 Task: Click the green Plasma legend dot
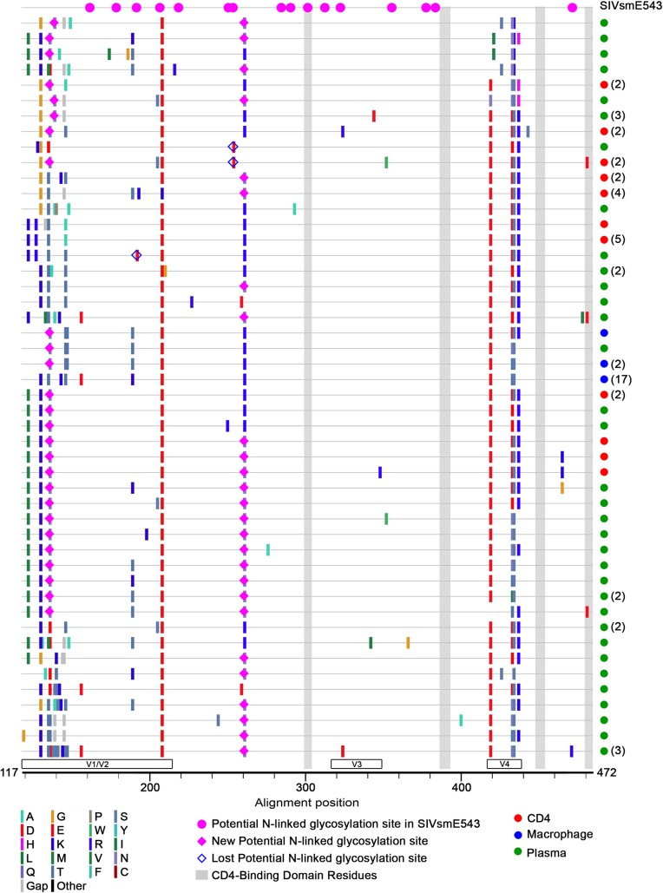(518, 852)
